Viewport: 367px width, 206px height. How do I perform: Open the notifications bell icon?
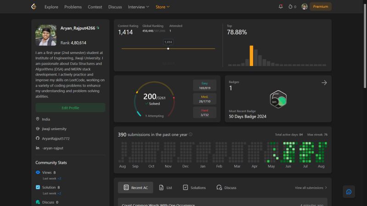[x=281, y=6]
